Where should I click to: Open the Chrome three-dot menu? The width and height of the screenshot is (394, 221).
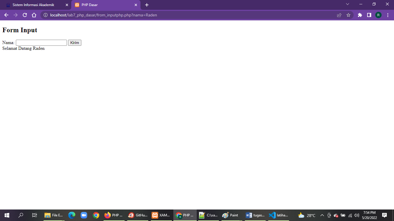coord(388,15)
